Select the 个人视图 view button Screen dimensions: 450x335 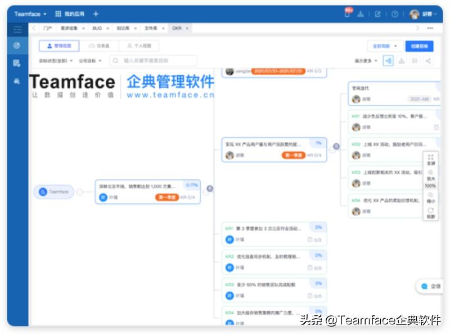[139, 46]
